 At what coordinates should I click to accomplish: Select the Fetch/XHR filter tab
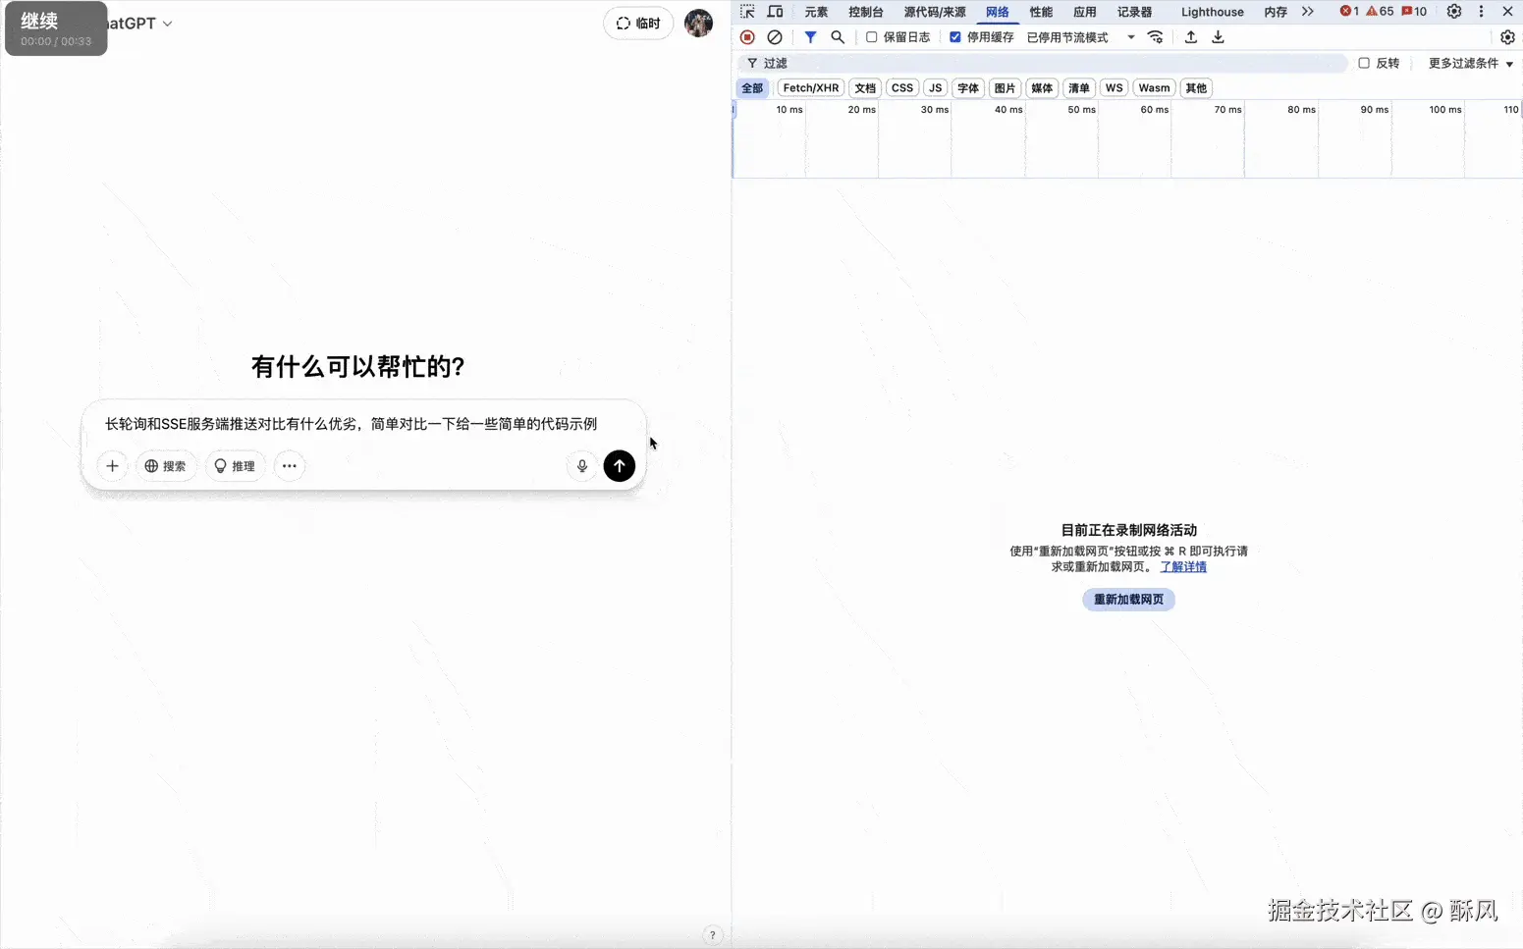tap(810, 88)
